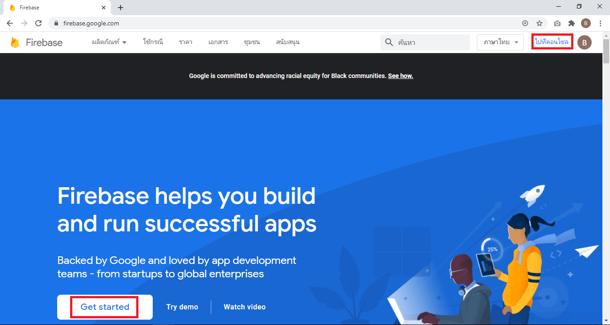Open new tab with plus button
This screenshot has height=325, width=610.
click(121, 8)
